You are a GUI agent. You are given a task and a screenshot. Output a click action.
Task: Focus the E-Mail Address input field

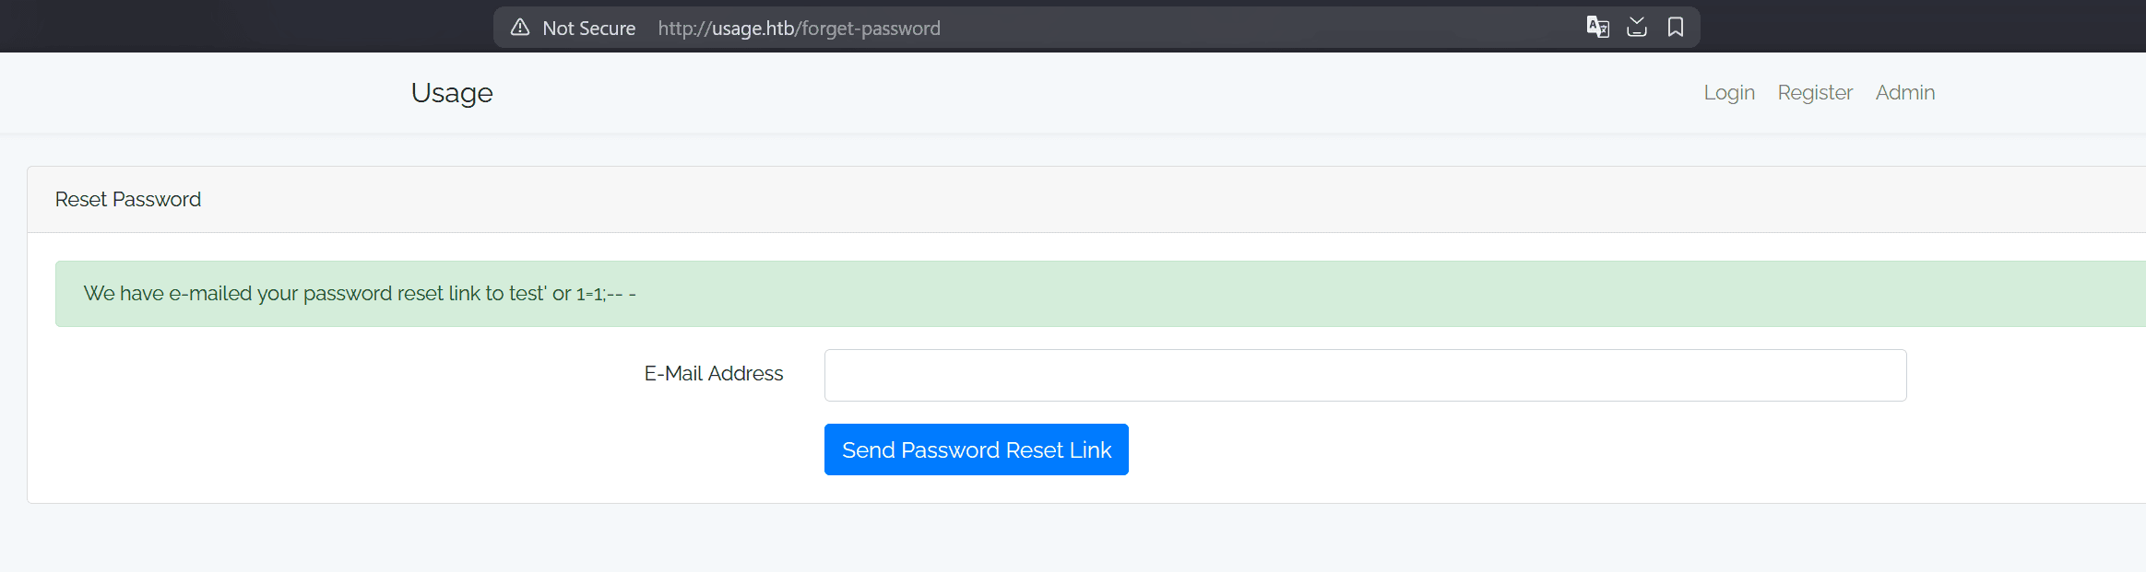pyautogui.click(x=1364, y=374)
